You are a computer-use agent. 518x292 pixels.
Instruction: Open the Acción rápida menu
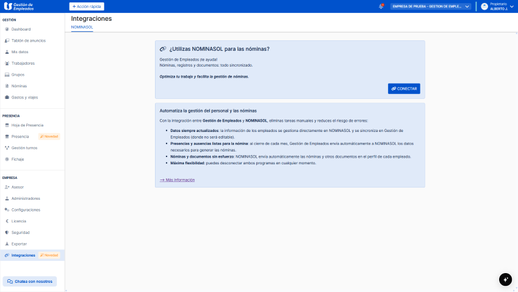tap(87, 6)
